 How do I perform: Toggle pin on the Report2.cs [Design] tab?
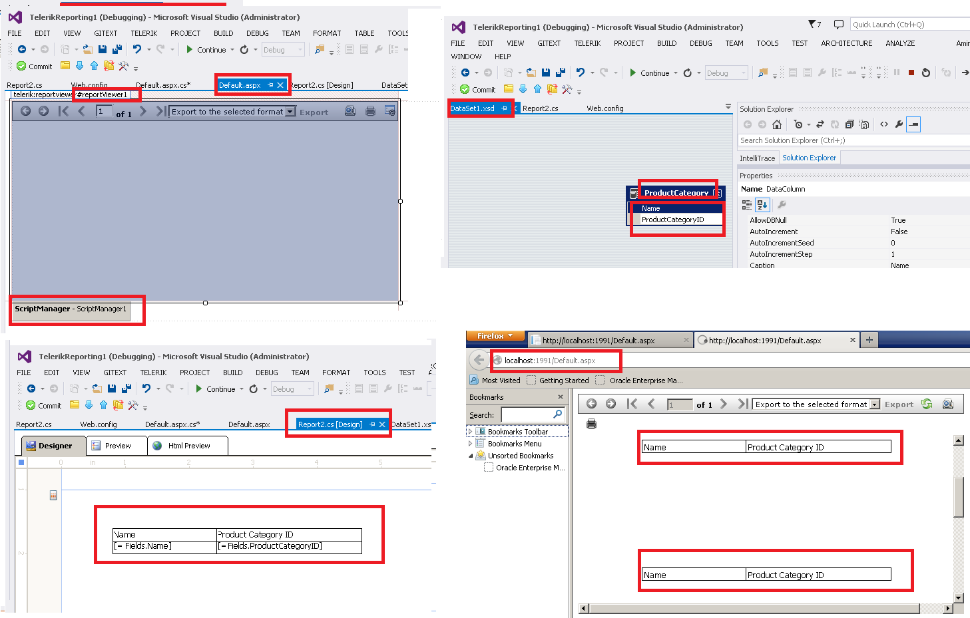click(x=372, y=424)
